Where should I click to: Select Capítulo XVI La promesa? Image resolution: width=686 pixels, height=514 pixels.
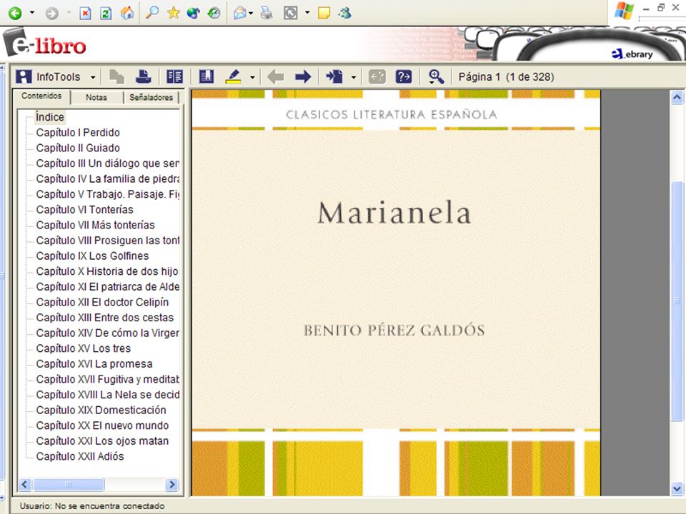click(x=94, y=363)
